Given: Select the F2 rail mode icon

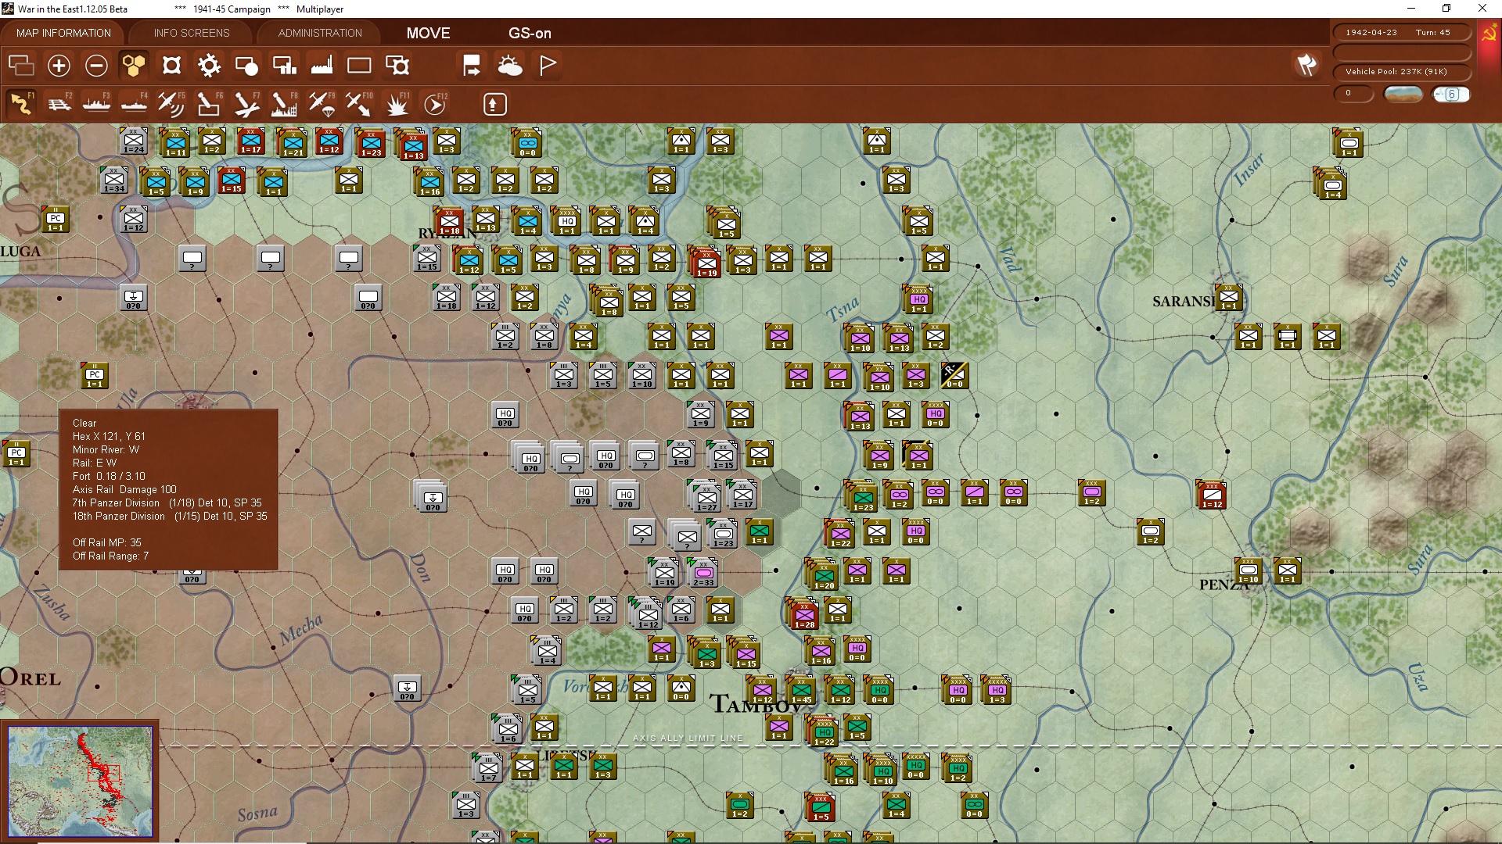Looking at the screenshot, I should tap(59, 104).
